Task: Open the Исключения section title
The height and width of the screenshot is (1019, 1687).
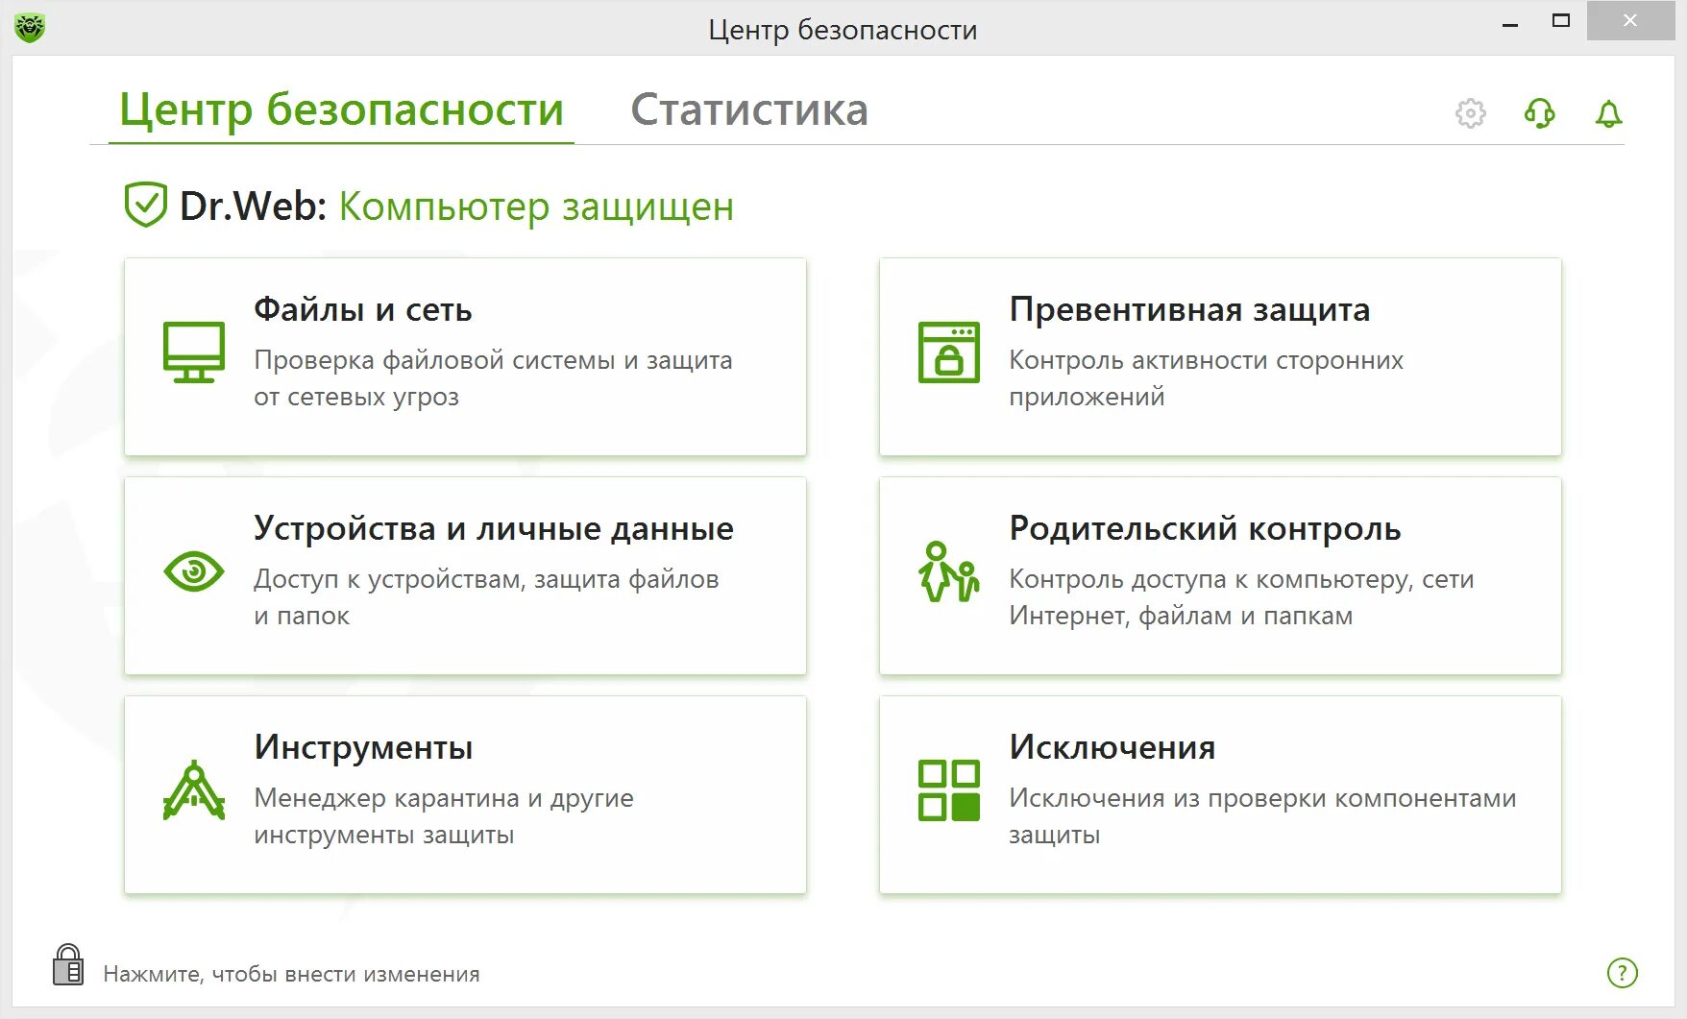Action: point(1112,747)
